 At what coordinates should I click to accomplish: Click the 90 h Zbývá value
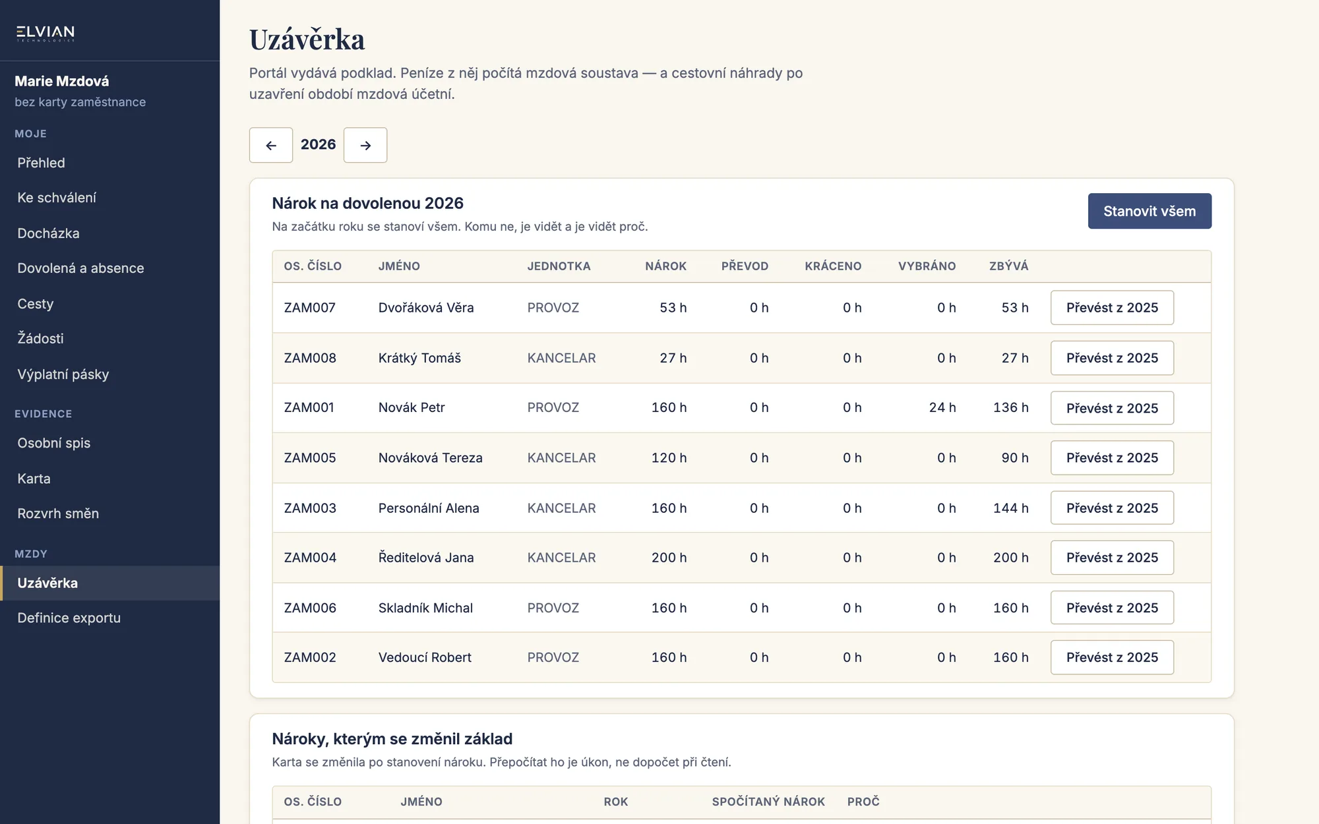(1015, 457)
